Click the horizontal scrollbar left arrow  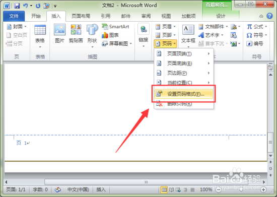7,182
